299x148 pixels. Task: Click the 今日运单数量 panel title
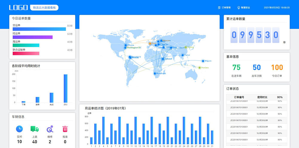[x=21, y=18]
